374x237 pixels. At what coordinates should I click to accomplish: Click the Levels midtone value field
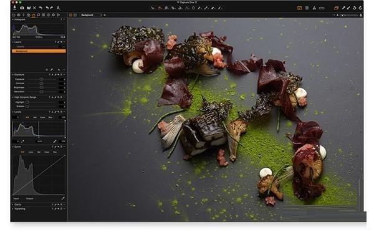coord(40,142)
